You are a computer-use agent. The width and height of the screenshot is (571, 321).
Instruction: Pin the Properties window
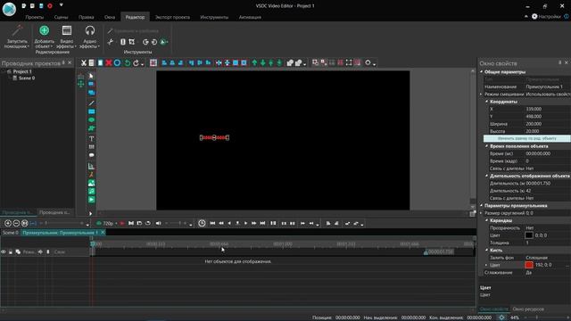point(559,63)
